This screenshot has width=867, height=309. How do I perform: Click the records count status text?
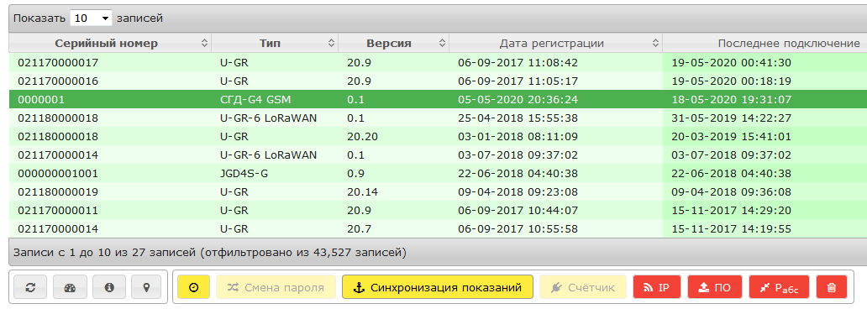click(210, 254)
